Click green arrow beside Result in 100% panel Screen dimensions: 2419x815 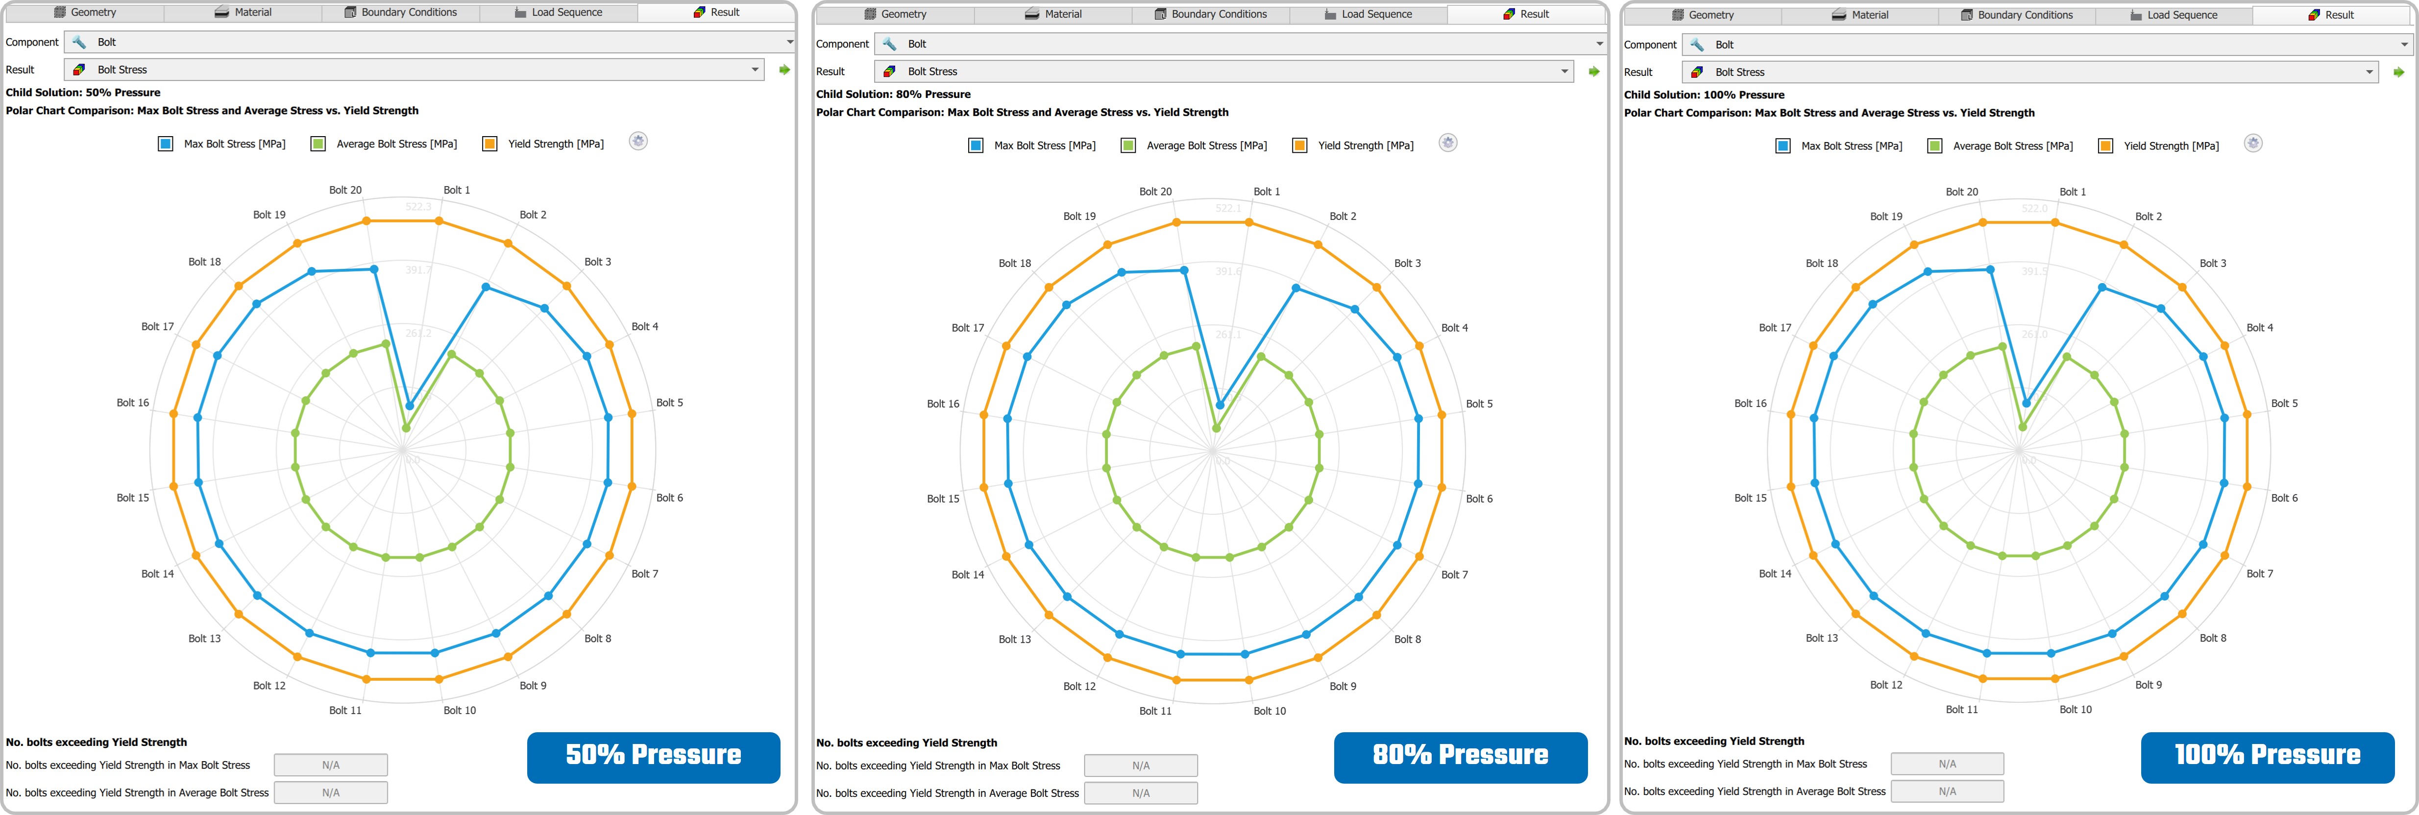[2398, 72]
